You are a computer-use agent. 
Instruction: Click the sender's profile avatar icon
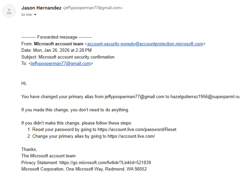pos(9,11)
